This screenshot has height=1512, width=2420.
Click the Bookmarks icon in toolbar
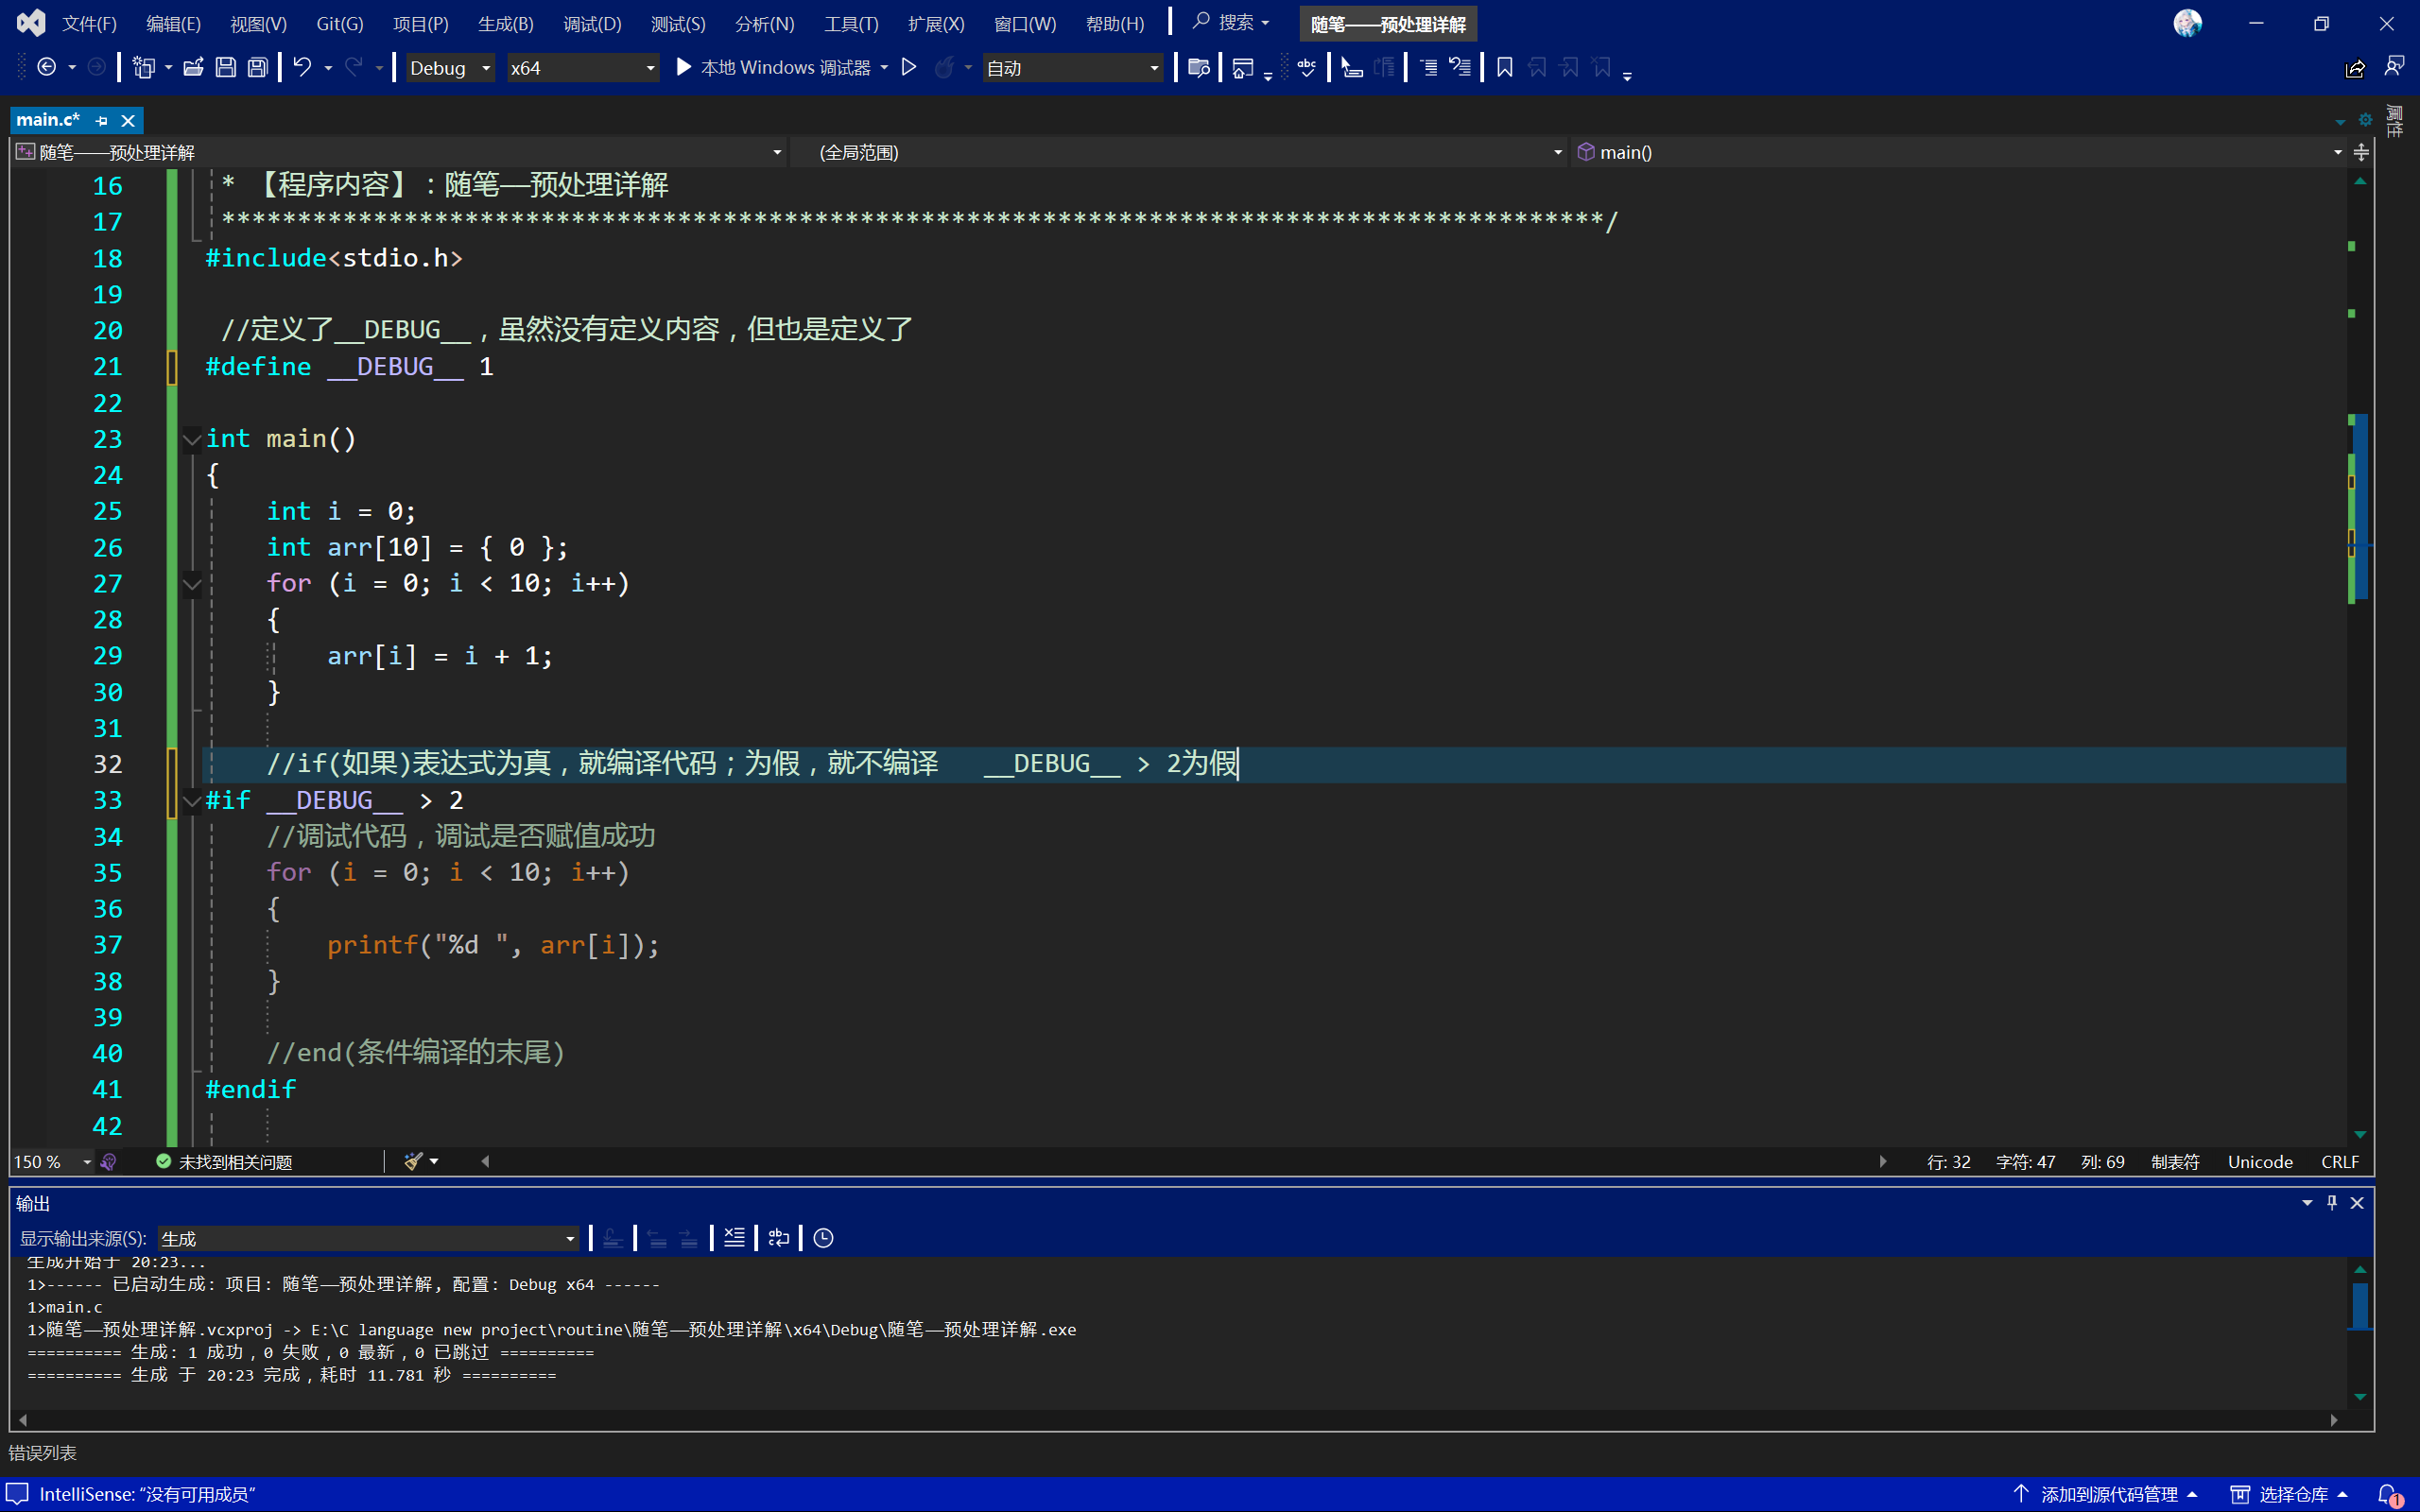1502,66
